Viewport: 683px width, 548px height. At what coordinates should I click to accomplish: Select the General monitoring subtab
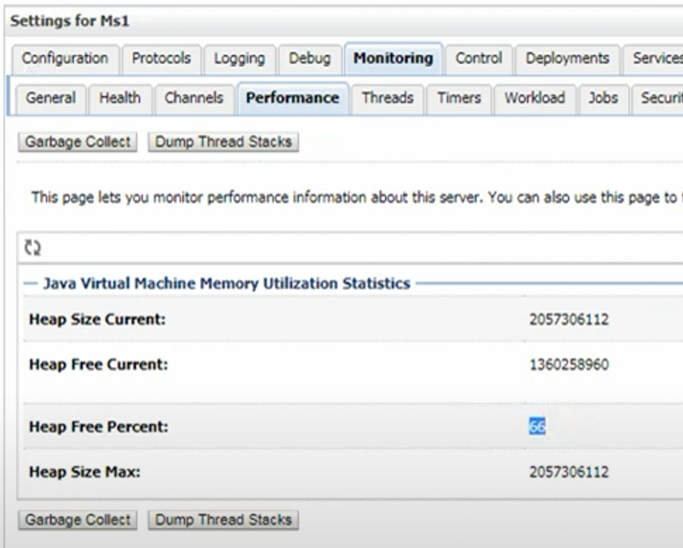coord(50,98)
